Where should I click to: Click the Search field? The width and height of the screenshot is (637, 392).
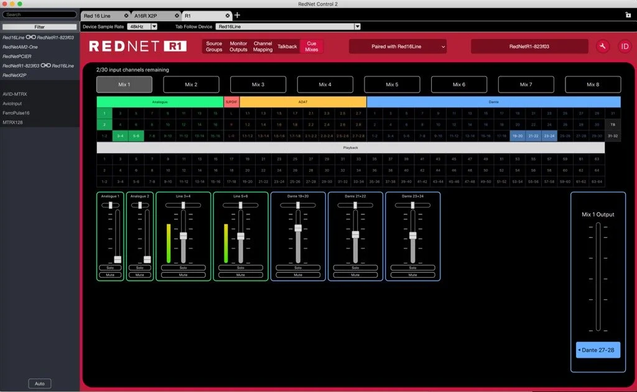(x=39, y=15)
